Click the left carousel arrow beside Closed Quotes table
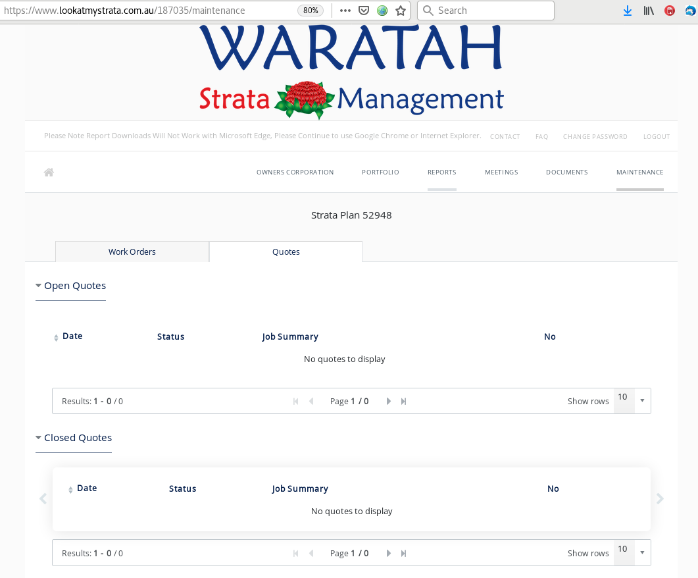Viewport: 698px width, 578px height. 43,499
